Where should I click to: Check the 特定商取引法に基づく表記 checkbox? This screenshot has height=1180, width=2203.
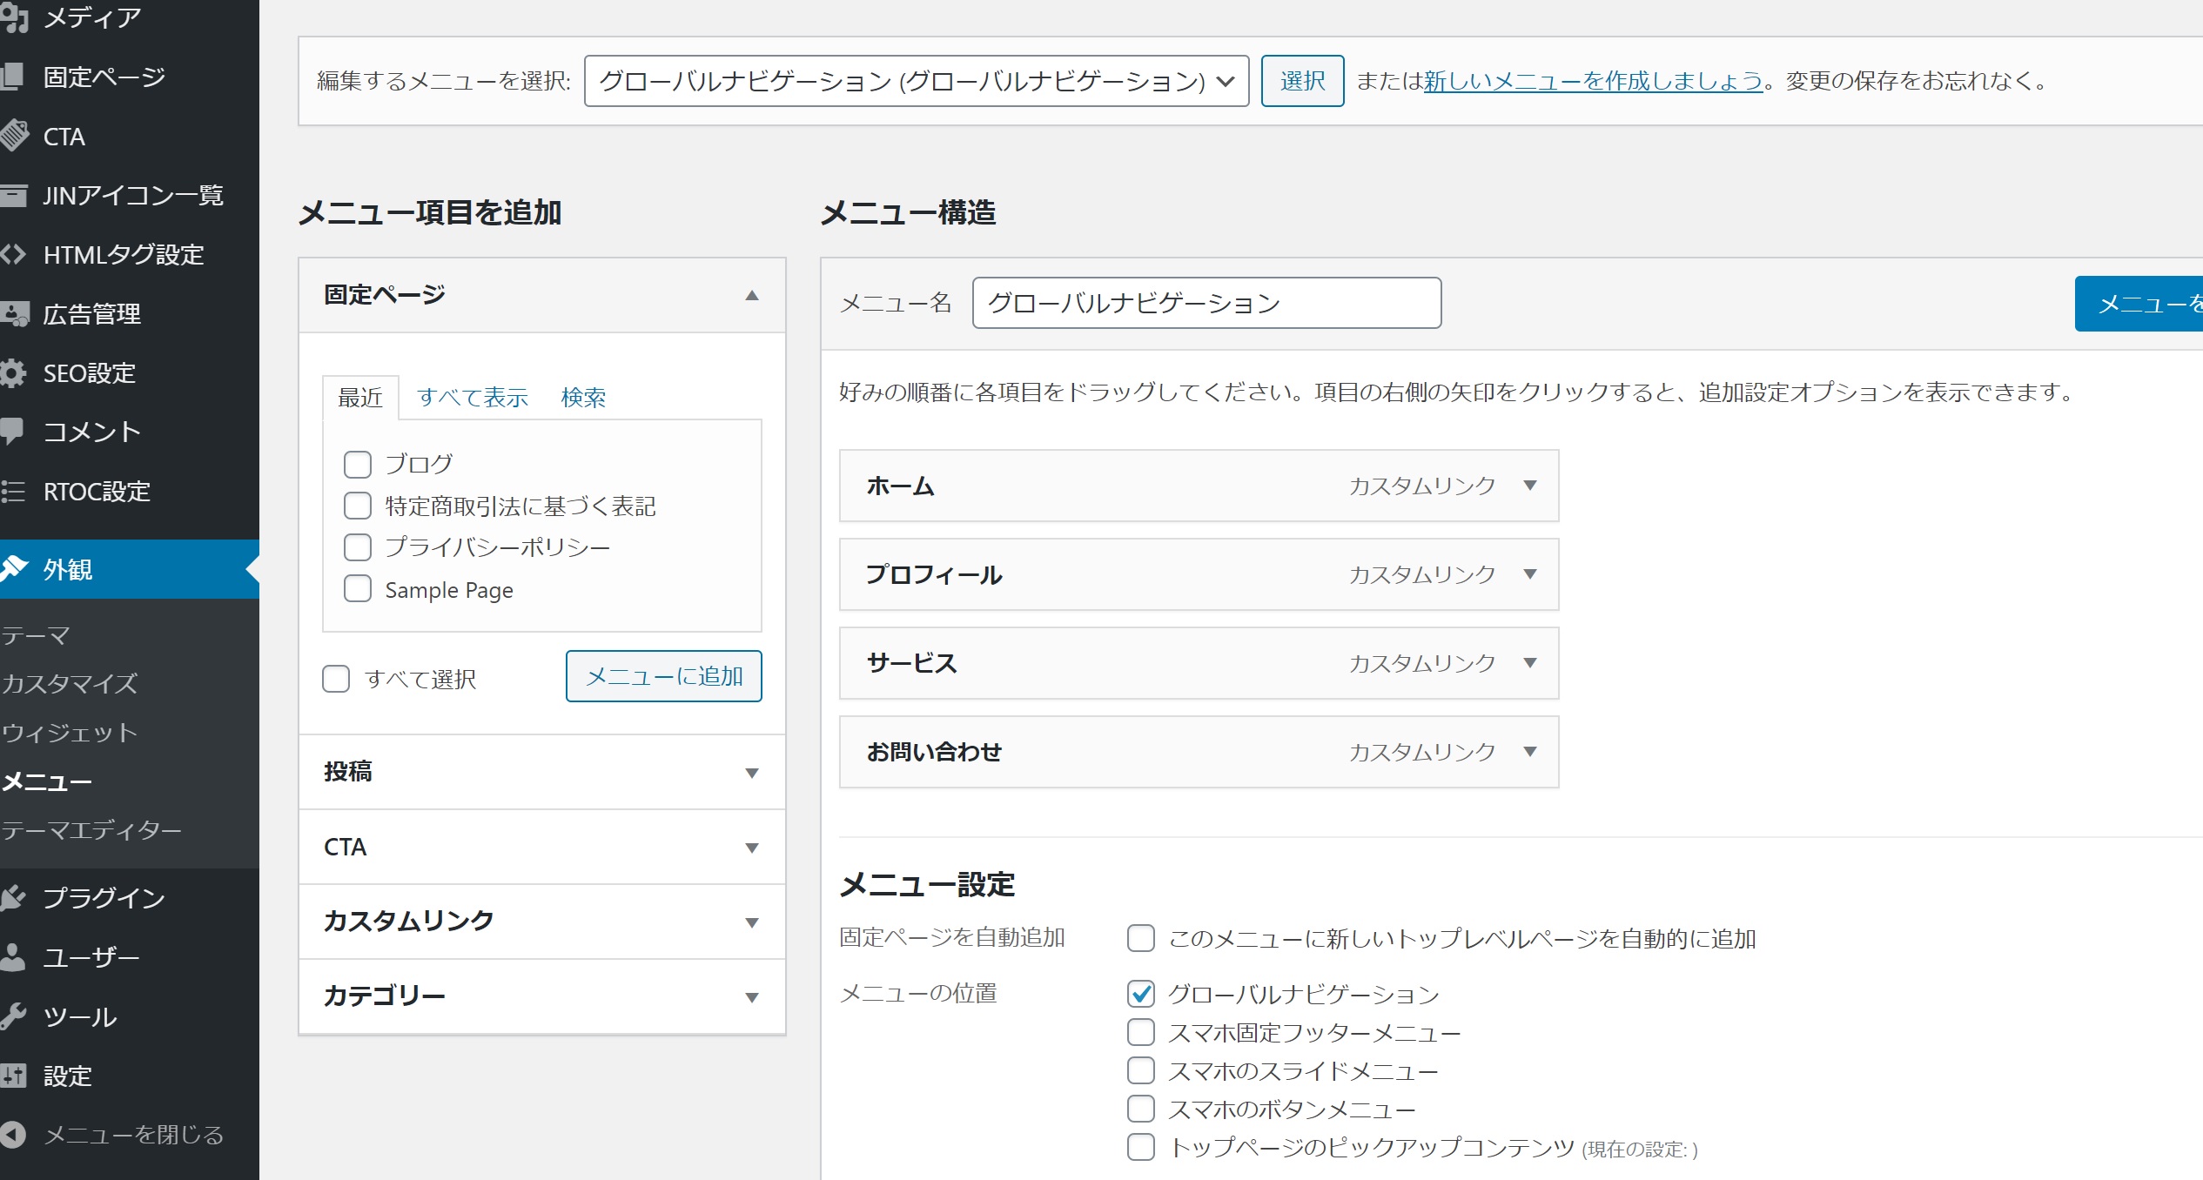point(358,506)
